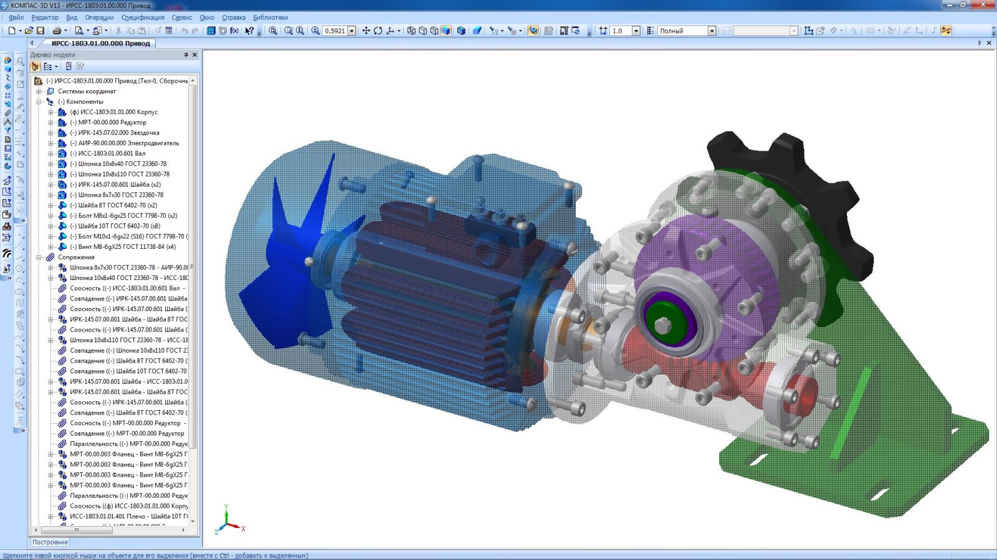The height and width of the screenshot is (560, 997).
Task: Pin the Дерево модели panel
Action: coord(186,55)
